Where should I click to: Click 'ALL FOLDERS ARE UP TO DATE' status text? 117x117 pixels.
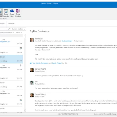click(x=68, y=114)
